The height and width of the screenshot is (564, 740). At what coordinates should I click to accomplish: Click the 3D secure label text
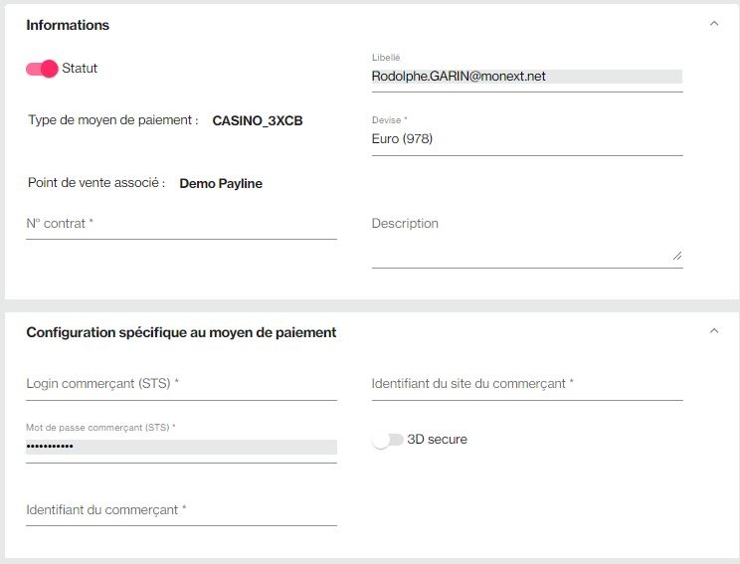(x=437, y=440)
